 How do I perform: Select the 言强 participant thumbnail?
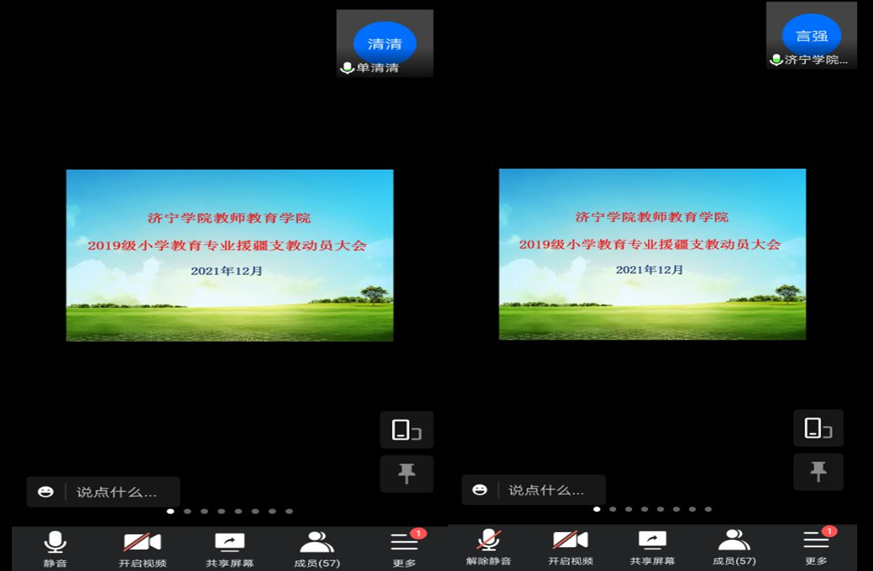[811, 36]
